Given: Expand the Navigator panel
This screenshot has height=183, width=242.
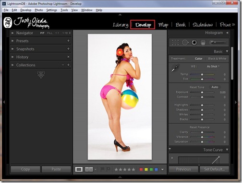Looking at the screenshot, I should (x=12, y=33).
